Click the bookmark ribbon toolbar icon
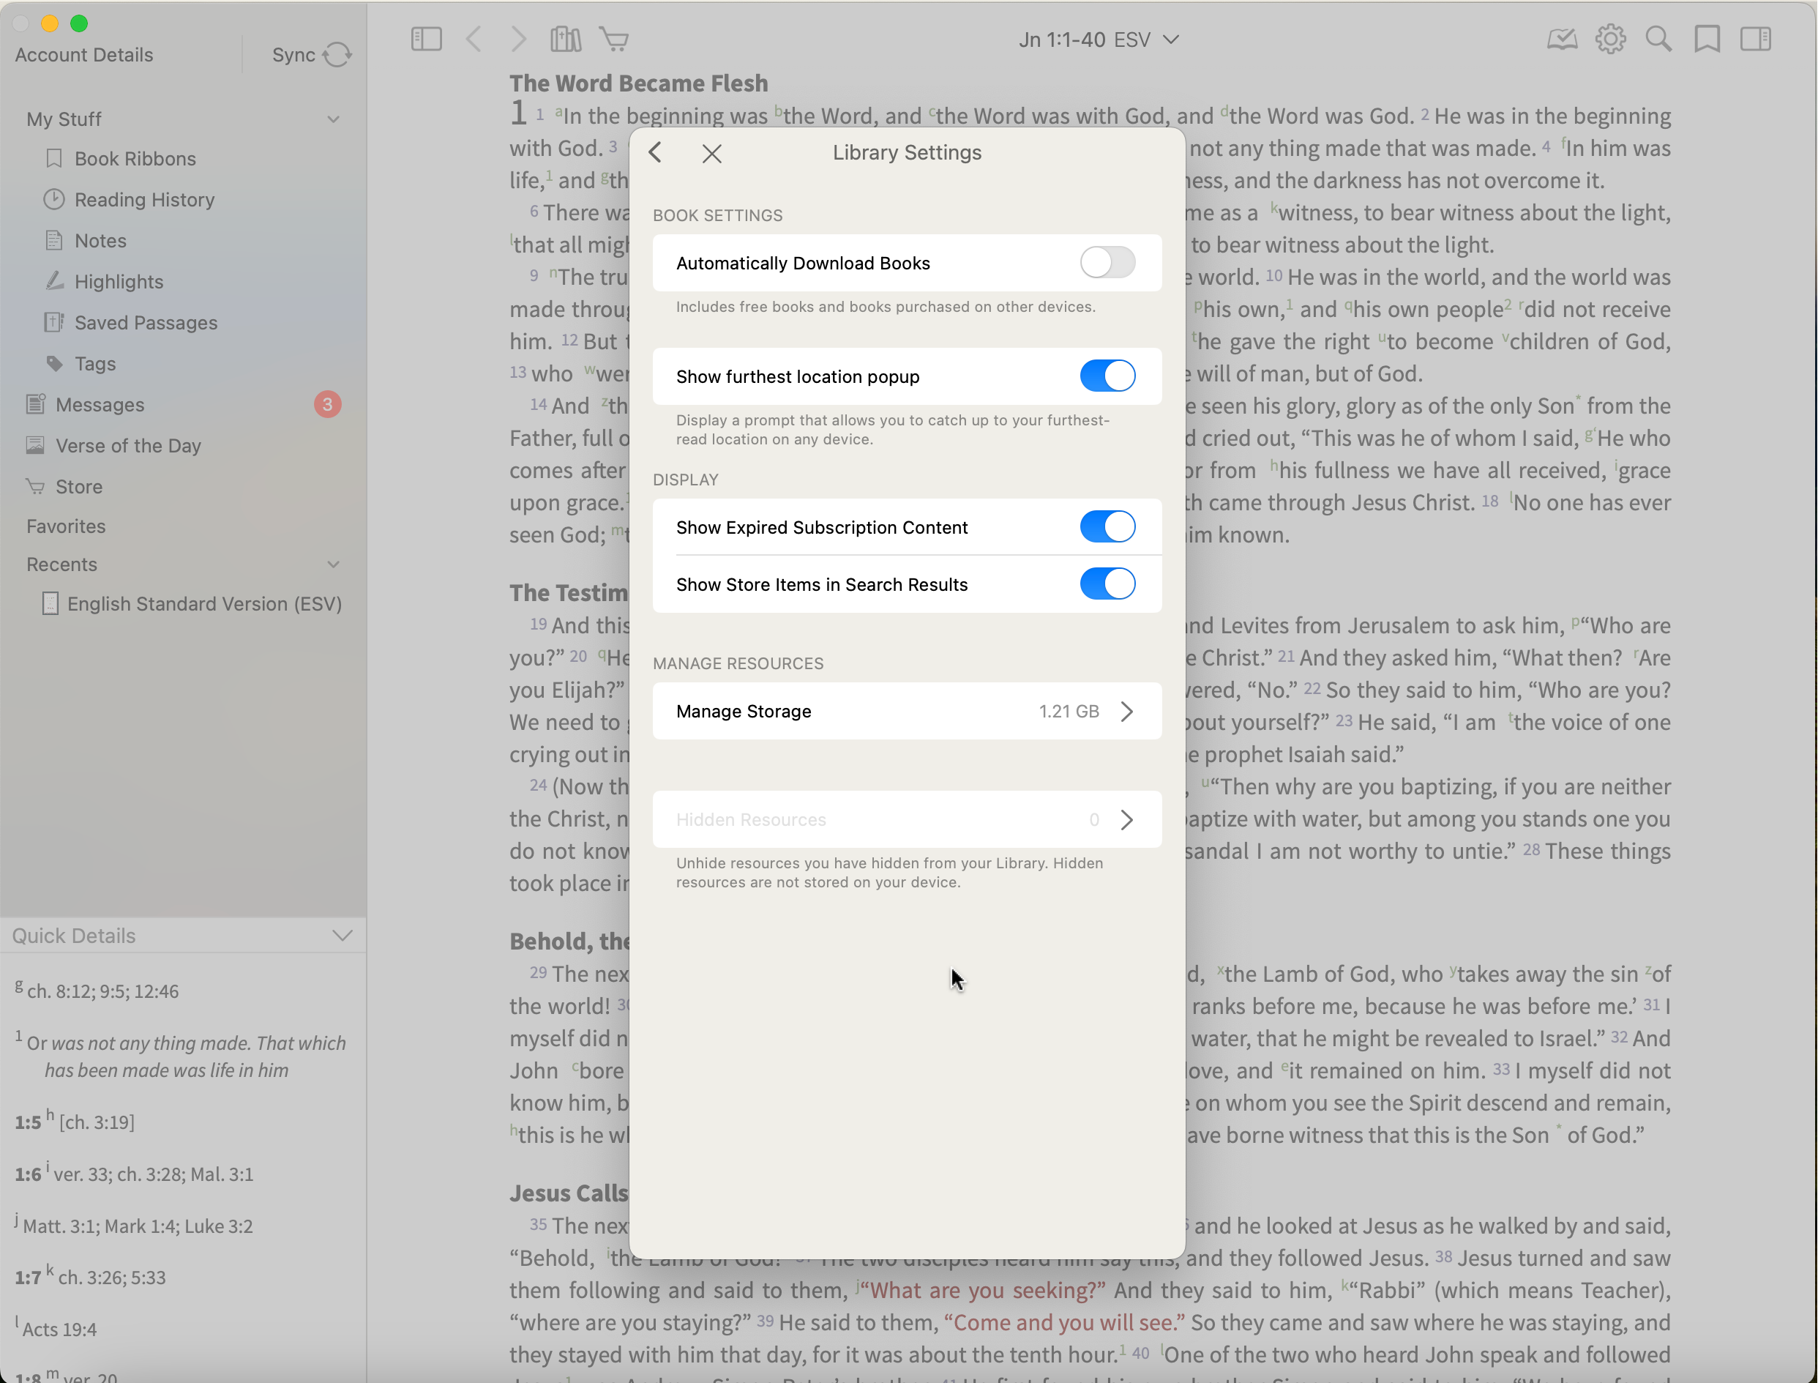The height and width of the screenshot is (1383, 1818). (x=1707, y=39)
